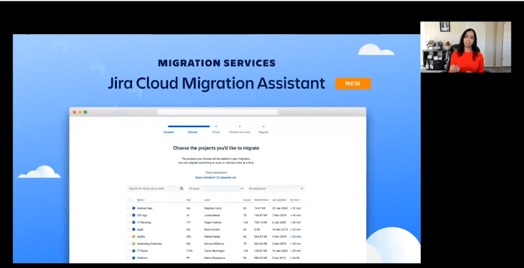Click the iOS App project icon
The width and height of the screenshot is (524, 268).
click(x=134, y=215)
